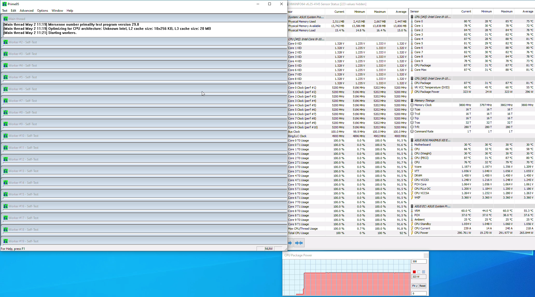
Task: Open the Test menu in Prime95
Action: point(5,11)
